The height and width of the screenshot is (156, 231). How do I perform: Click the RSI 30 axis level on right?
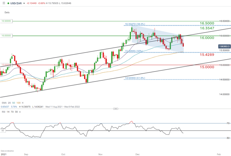coord(228,138)
